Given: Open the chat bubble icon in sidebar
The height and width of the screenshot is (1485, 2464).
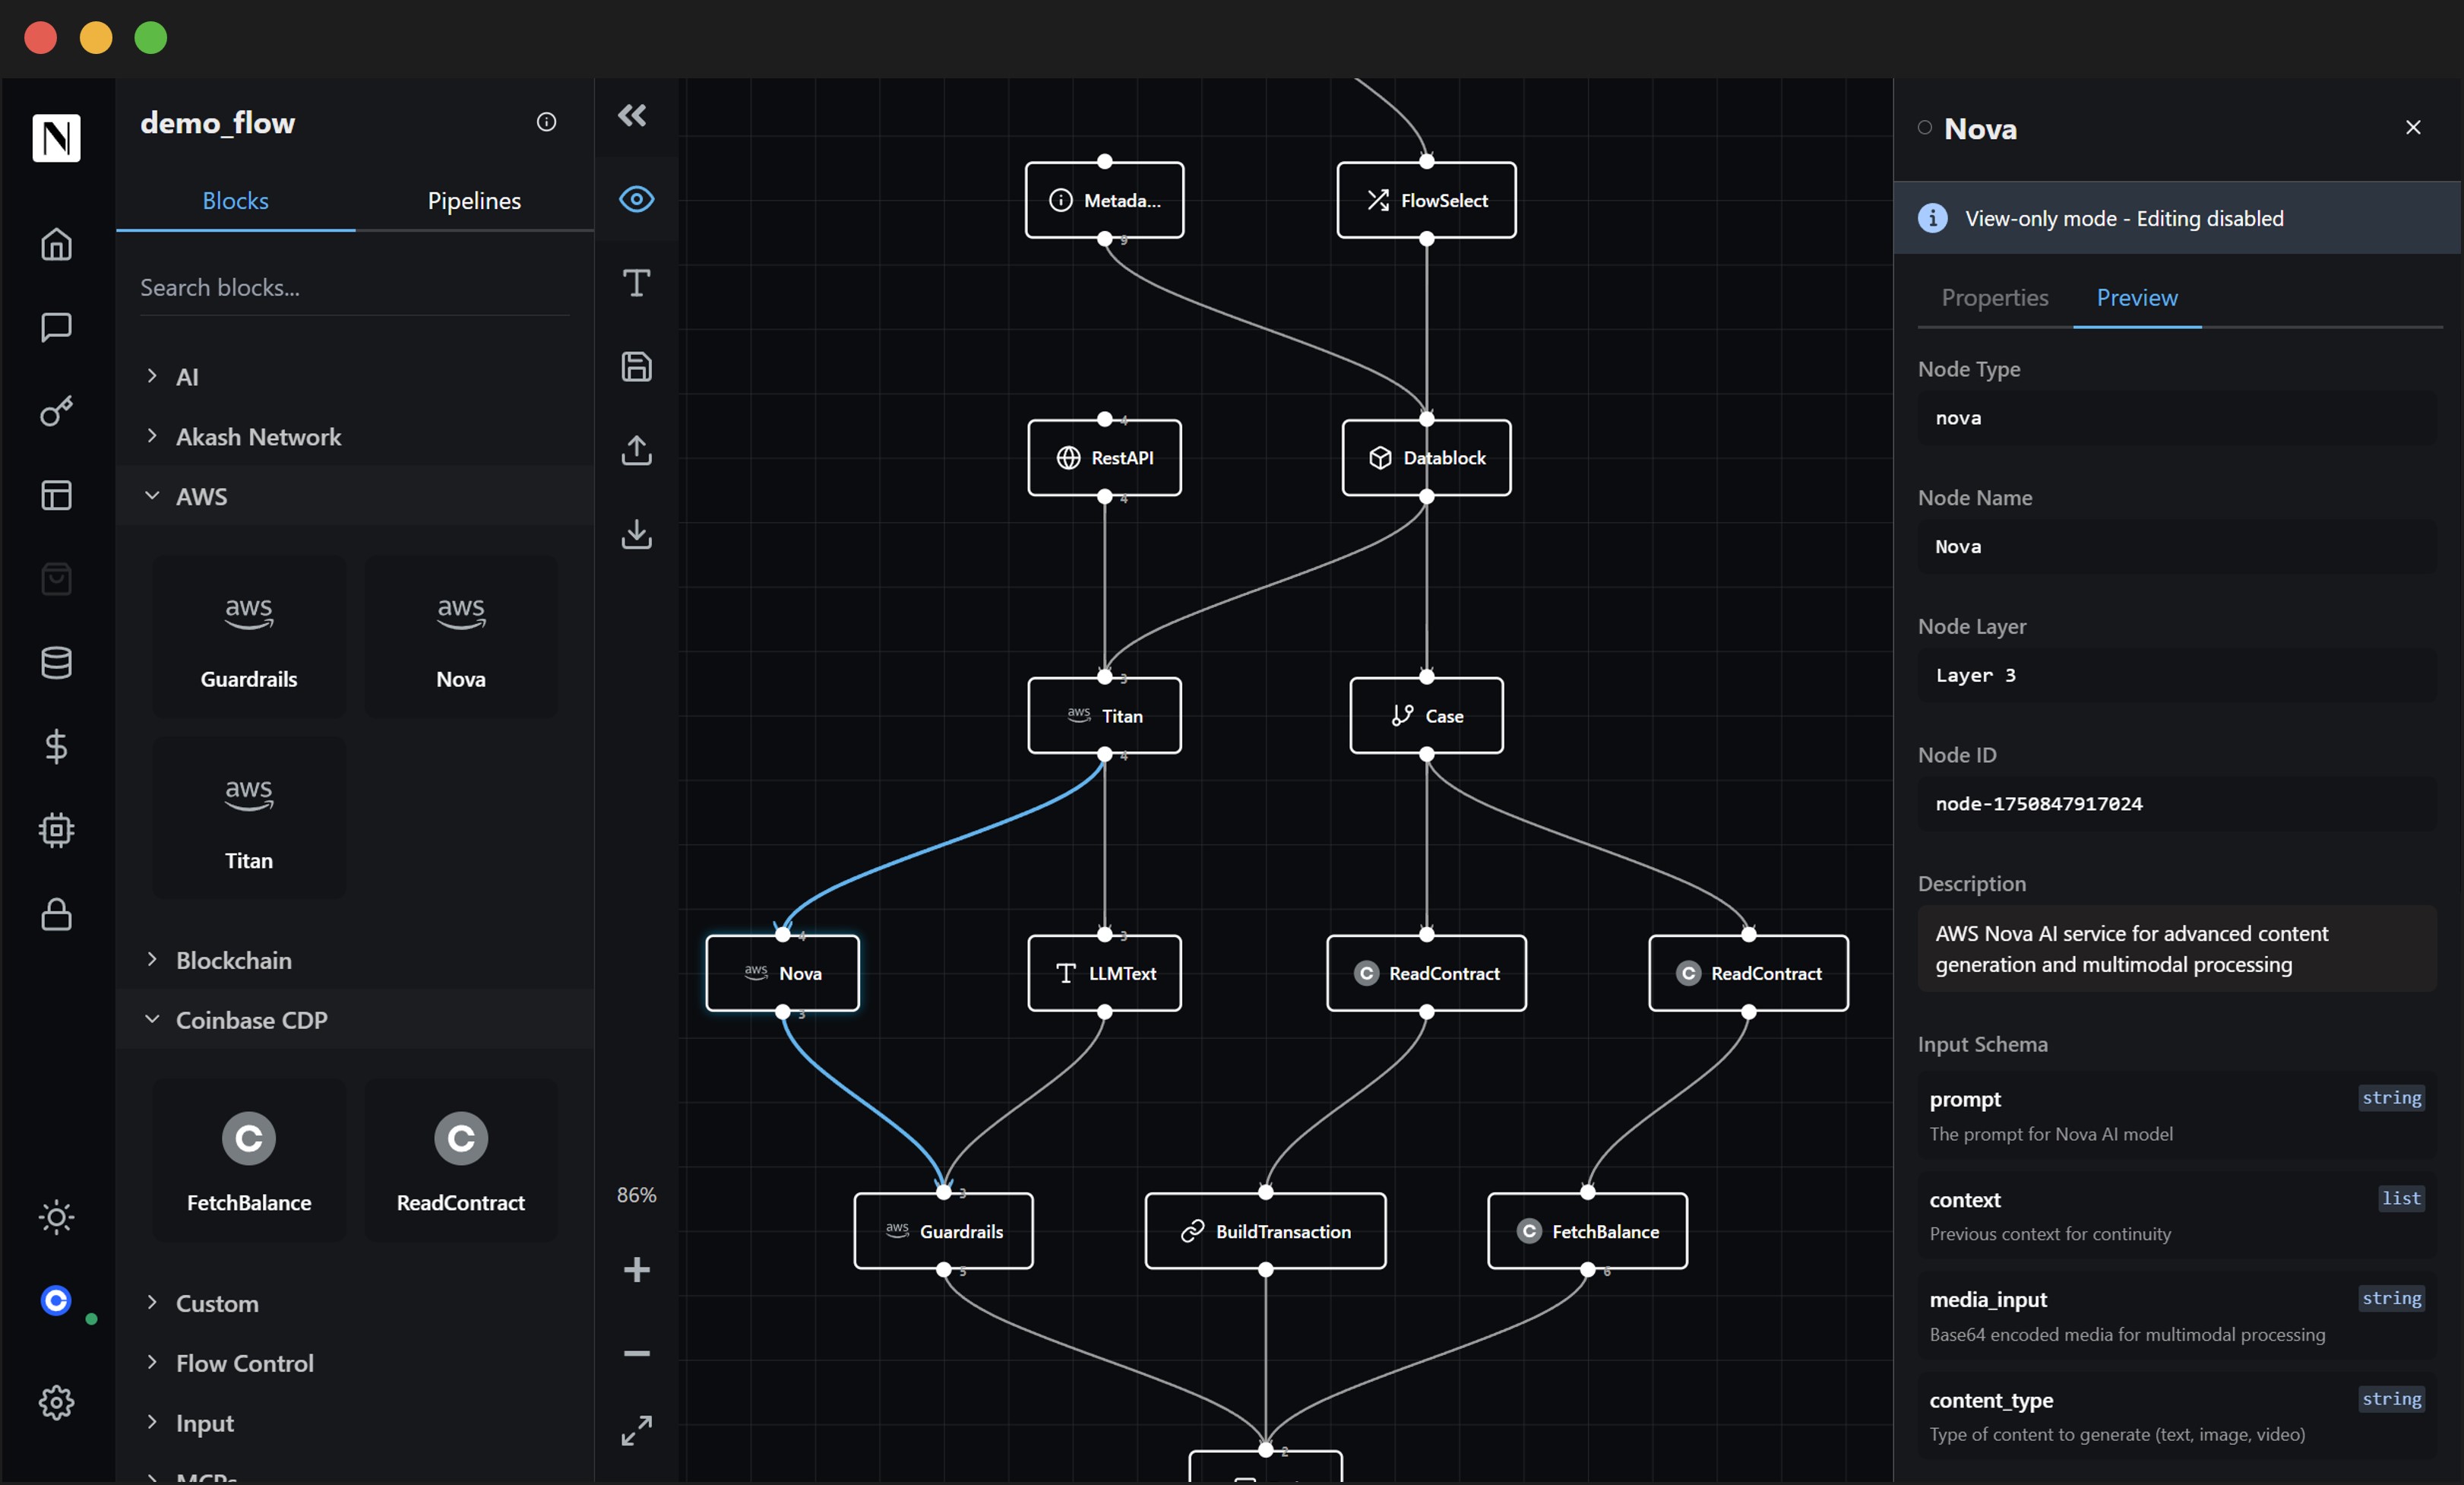Looking at the screenshot, I should (56, 327).
